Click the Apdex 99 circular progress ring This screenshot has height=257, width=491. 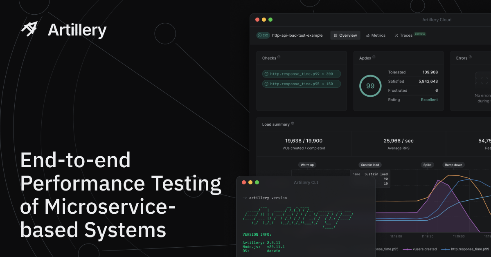point(370,86)
